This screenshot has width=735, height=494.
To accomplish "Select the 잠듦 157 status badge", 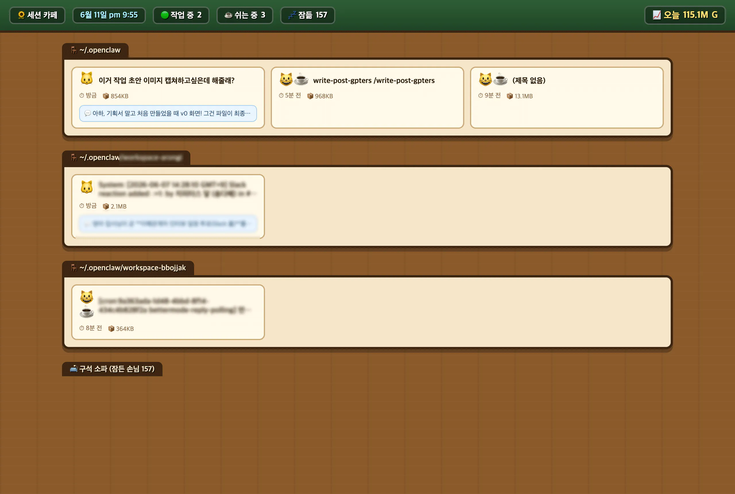I will point(308,15).
